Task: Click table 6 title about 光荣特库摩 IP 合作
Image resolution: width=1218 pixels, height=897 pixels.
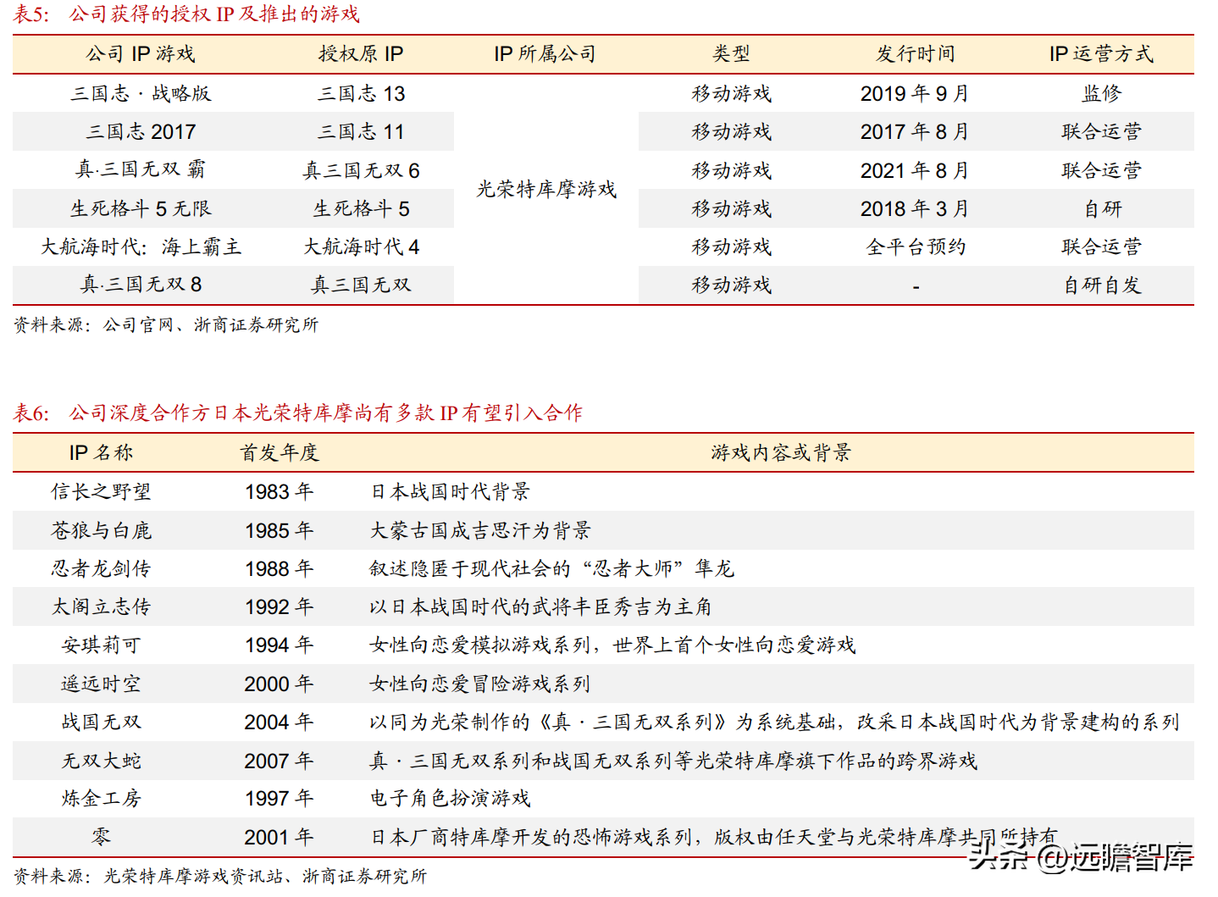Action: [325, 413]
